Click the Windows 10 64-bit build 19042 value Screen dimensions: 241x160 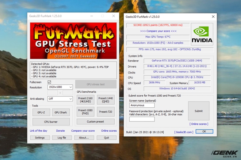(177, 88)
